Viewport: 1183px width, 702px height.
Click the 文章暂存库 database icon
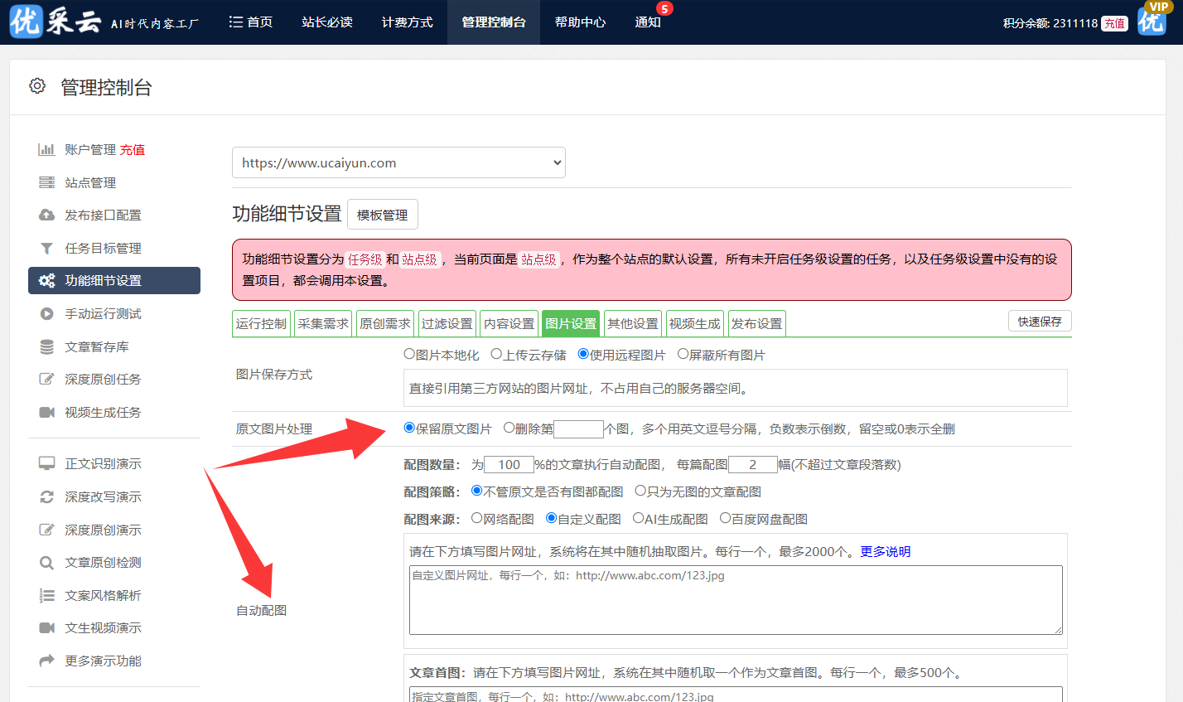click(x=46, y=347)
